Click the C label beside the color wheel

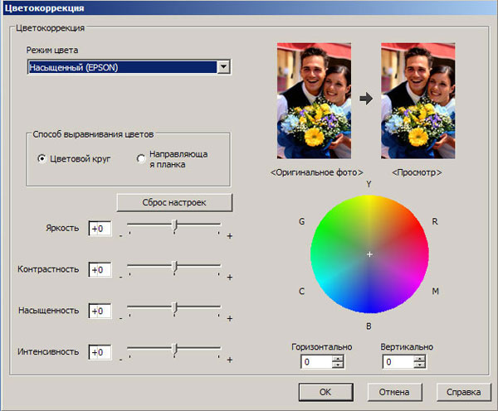click(301, 291)
